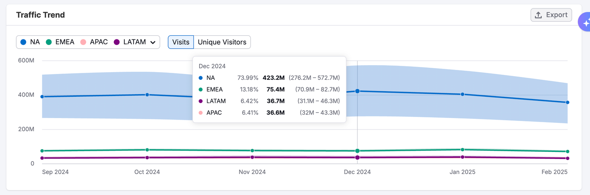Click the NA blue legend dot
590x195 pixels.
coord(23,42)
